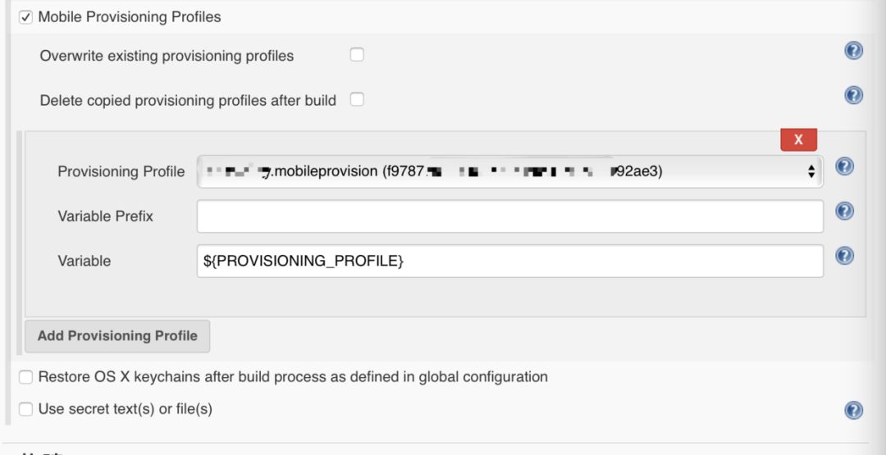Uncheck Mobile Provisioning Profiles checkbox
This screenshot has height=455, width=886.
point(26,16)
